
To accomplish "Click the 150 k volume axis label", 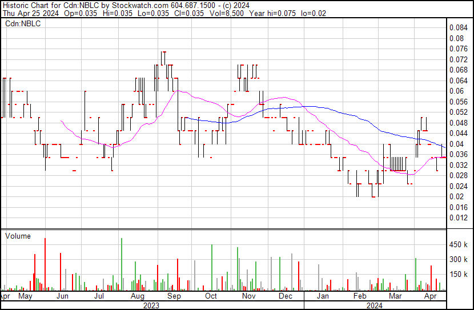I will 459,275.
